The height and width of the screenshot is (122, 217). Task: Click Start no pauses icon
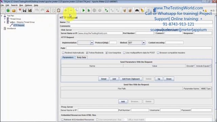click(89, 11)
